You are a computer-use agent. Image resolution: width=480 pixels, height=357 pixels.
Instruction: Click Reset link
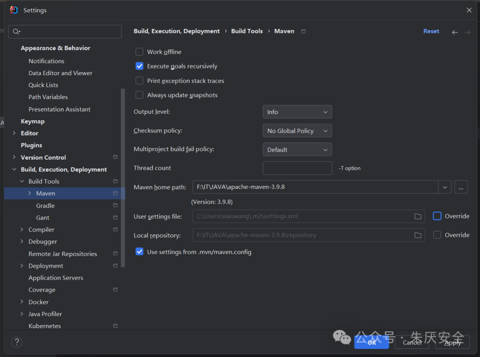431,31
